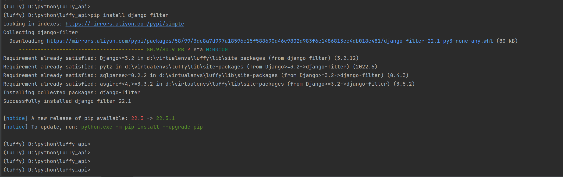This screenshot has width=563, height=177.
Task: Click the horizontal scrollbar thumb at bottom
Action: tap(117, 176)
